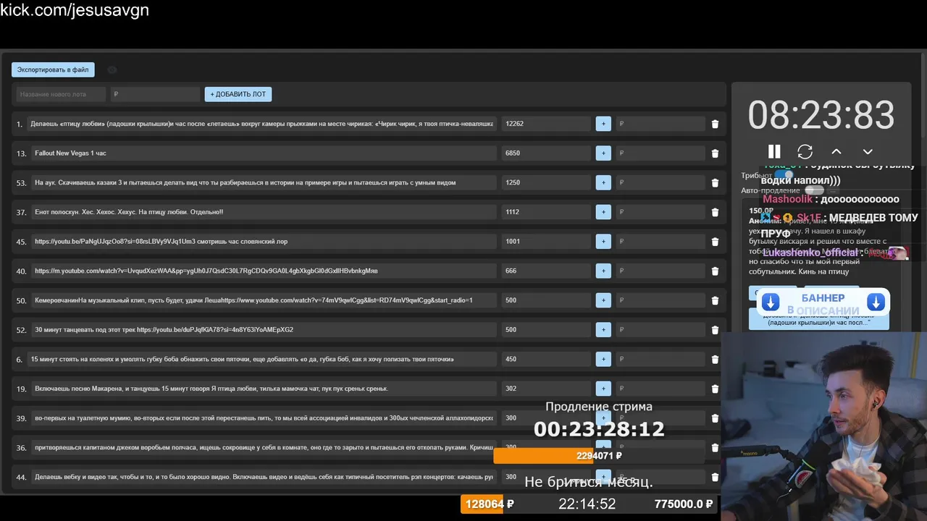Edit lot 19 amount 302

pos(546,389)
